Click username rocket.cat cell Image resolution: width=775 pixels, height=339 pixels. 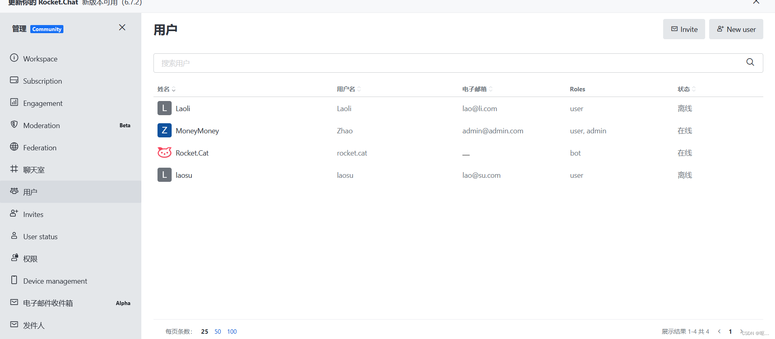pos(352,153)
